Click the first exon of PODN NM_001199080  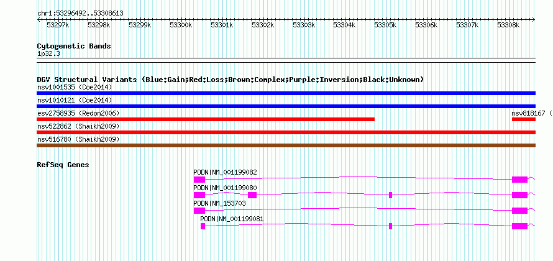pyautogui.click(x=199, y=195)
